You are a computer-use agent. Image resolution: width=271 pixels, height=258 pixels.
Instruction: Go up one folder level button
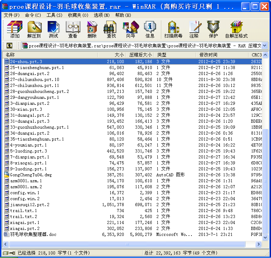click(9, 46)
